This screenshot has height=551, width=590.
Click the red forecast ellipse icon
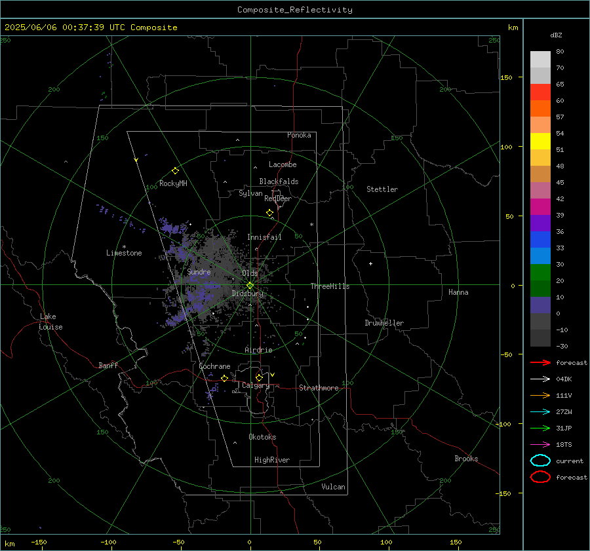coord(540,477)
